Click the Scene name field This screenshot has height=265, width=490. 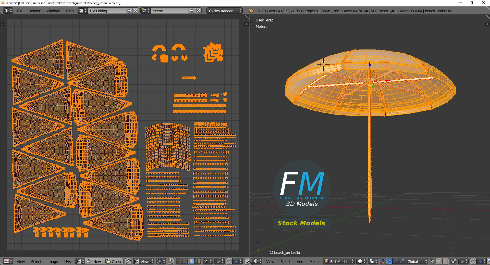(x=170, y=11)
